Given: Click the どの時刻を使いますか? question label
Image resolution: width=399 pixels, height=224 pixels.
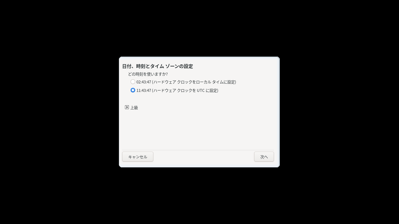Looking at the screenshot, I should tap(148, 74).
